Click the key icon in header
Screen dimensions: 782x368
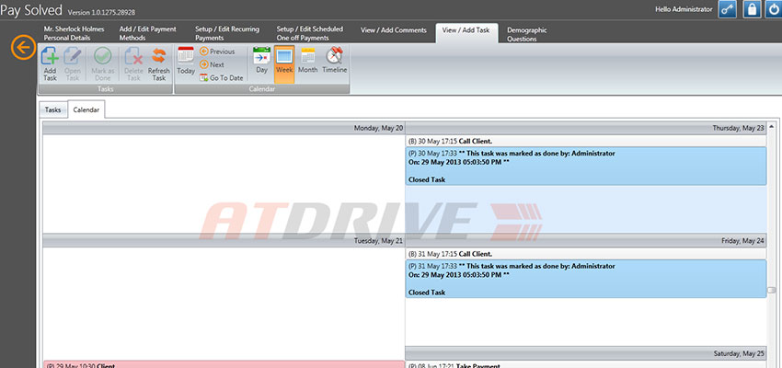728,9
